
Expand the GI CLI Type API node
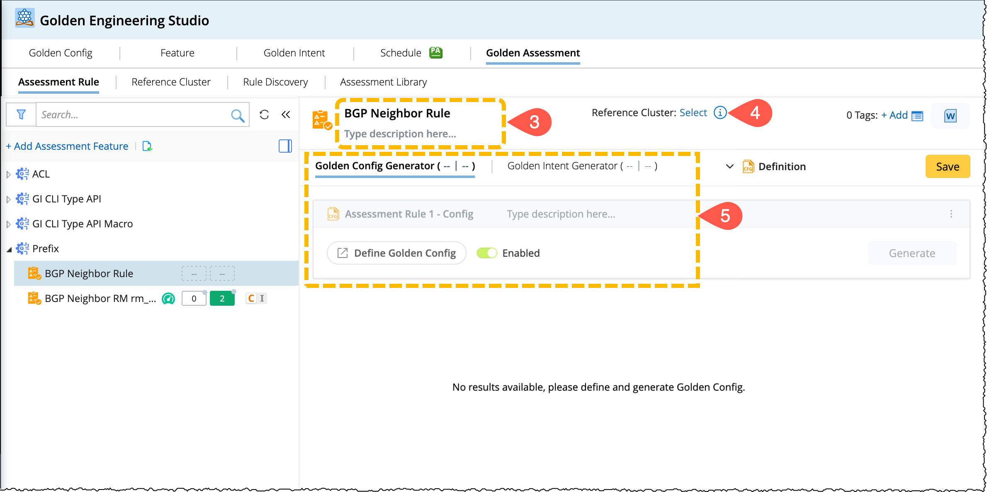pyautogui.click(x=8, y=199)
